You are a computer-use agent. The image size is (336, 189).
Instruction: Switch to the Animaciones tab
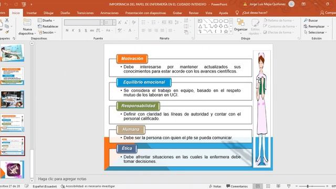coord(109,13)
